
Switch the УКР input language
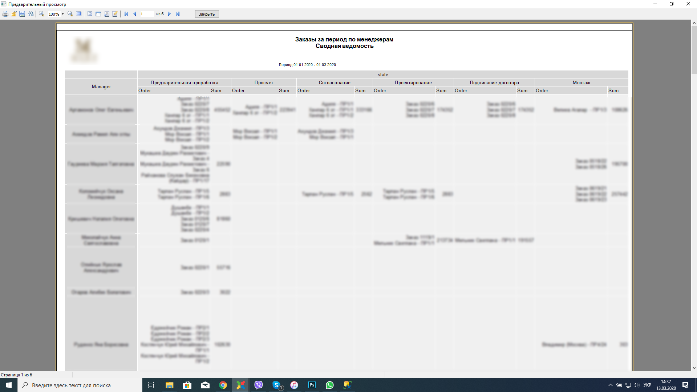pyautogui.click(x=647, y=385)
